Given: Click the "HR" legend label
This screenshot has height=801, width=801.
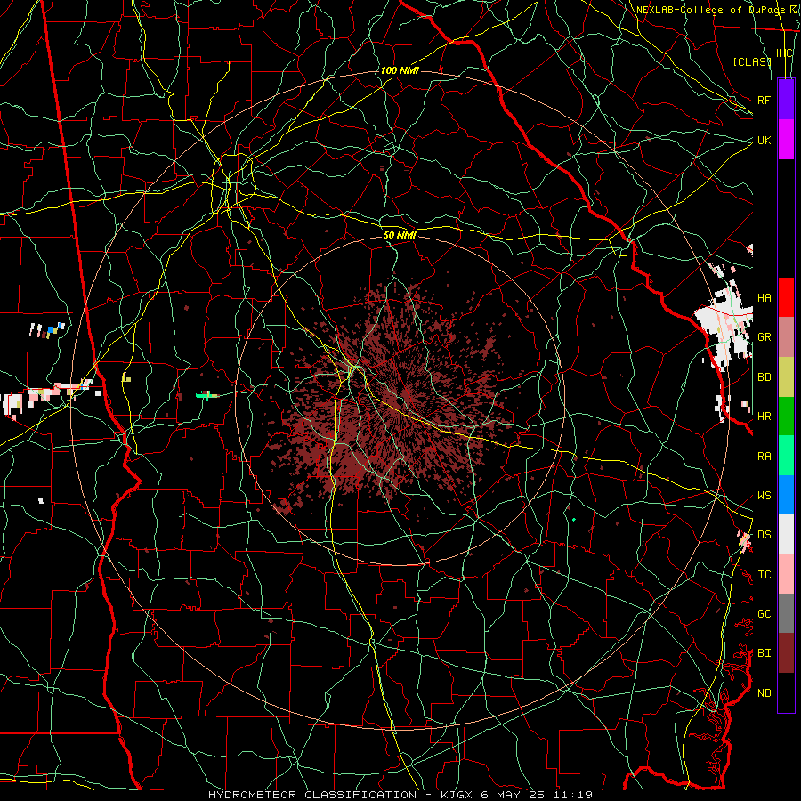Looking at the screenshot, I should coord(764,417).
